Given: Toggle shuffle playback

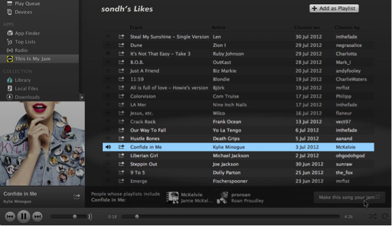Looking at the screenshot, I should tap(372, 216).
